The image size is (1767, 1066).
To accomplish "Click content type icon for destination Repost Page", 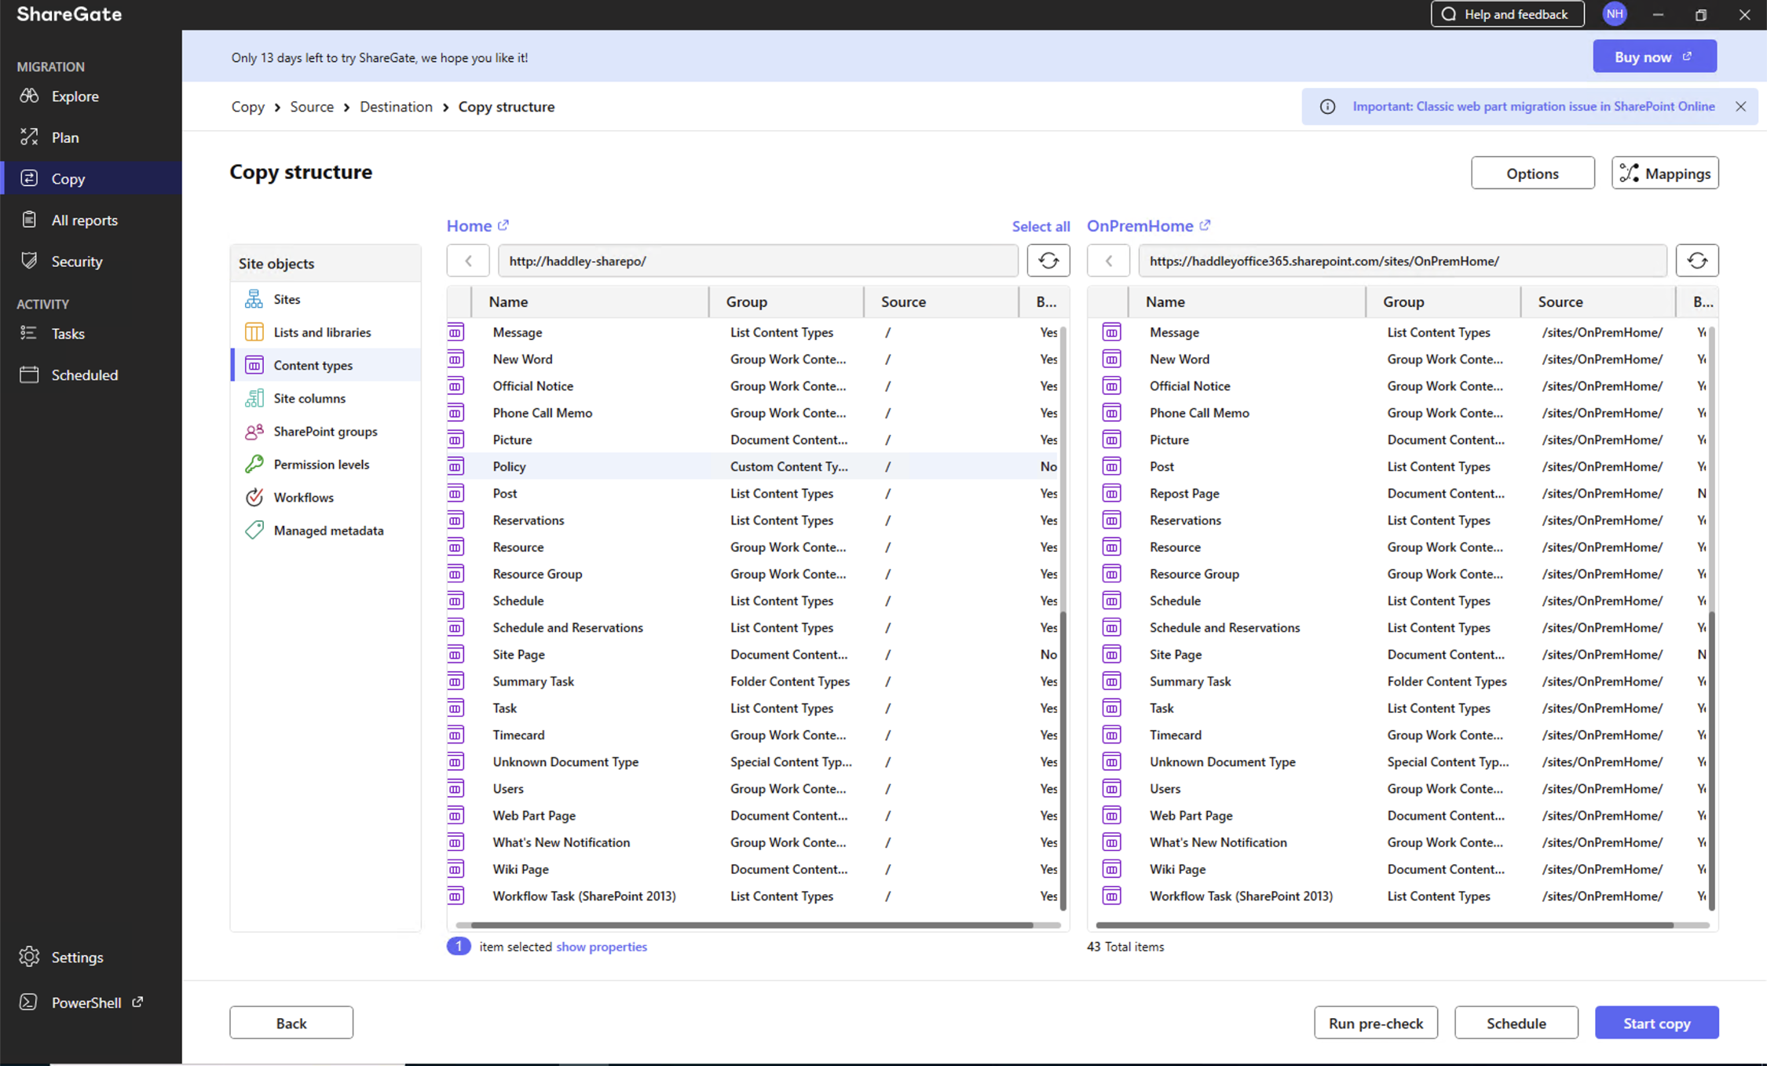I will pos(1111,493).
